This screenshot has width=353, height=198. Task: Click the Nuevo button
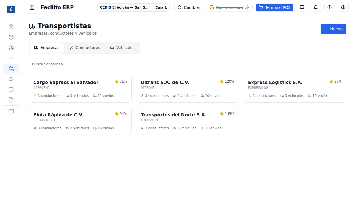333,29
